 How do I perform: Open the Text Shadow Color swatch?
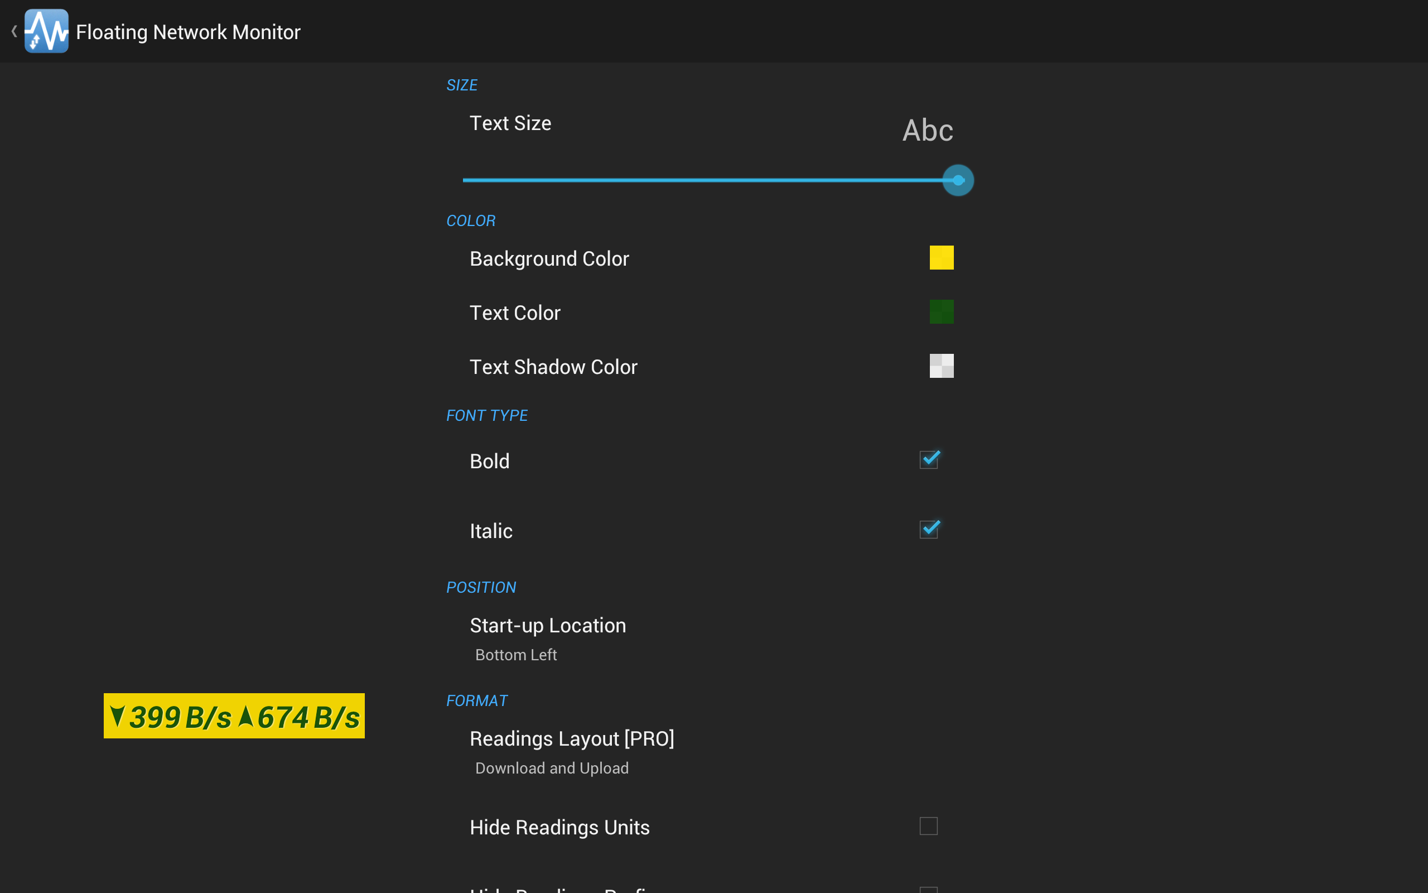click(941, 366)
